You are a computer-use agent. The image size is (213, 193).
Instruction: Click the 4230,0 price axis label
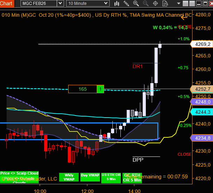click(203, 151)
